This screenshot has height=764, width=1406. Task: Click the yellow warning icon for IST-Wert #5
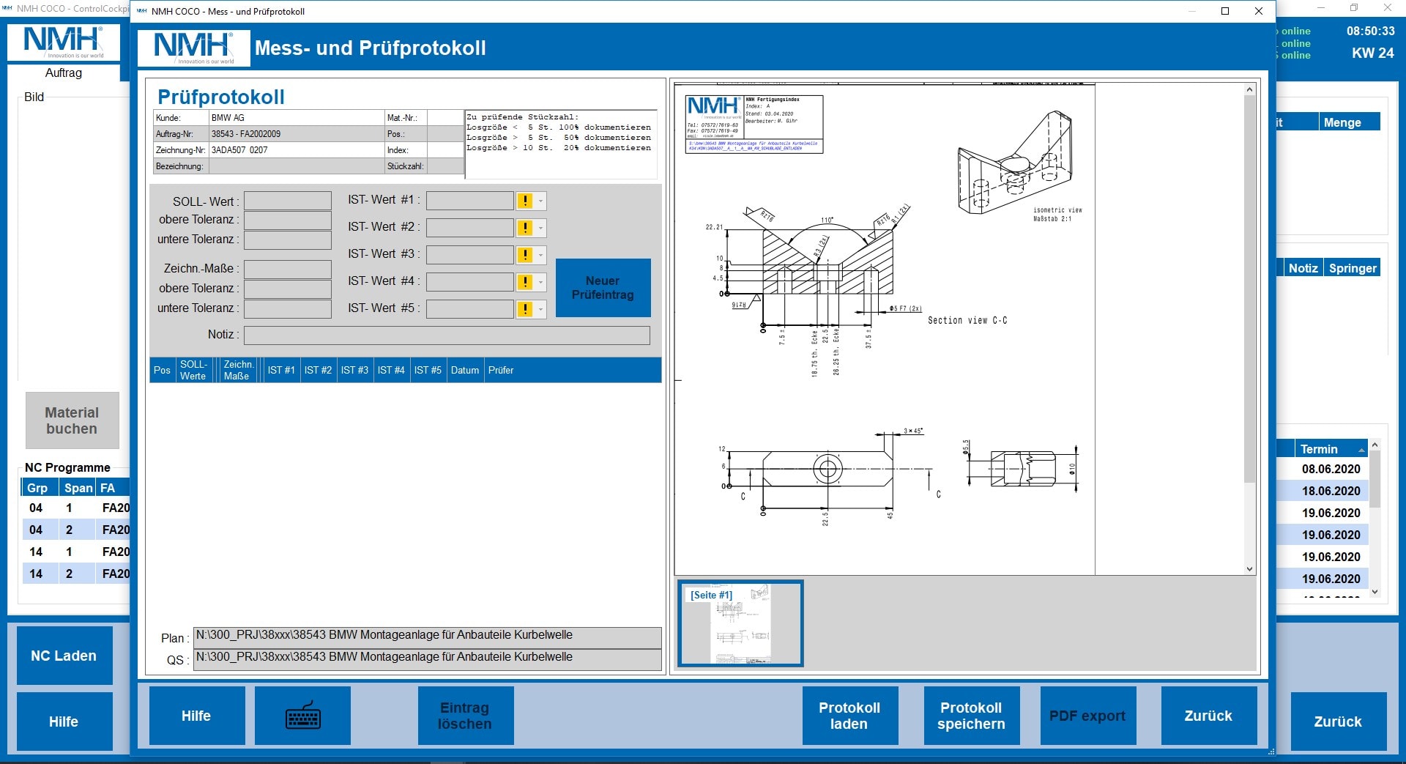(x=525, y=309)
